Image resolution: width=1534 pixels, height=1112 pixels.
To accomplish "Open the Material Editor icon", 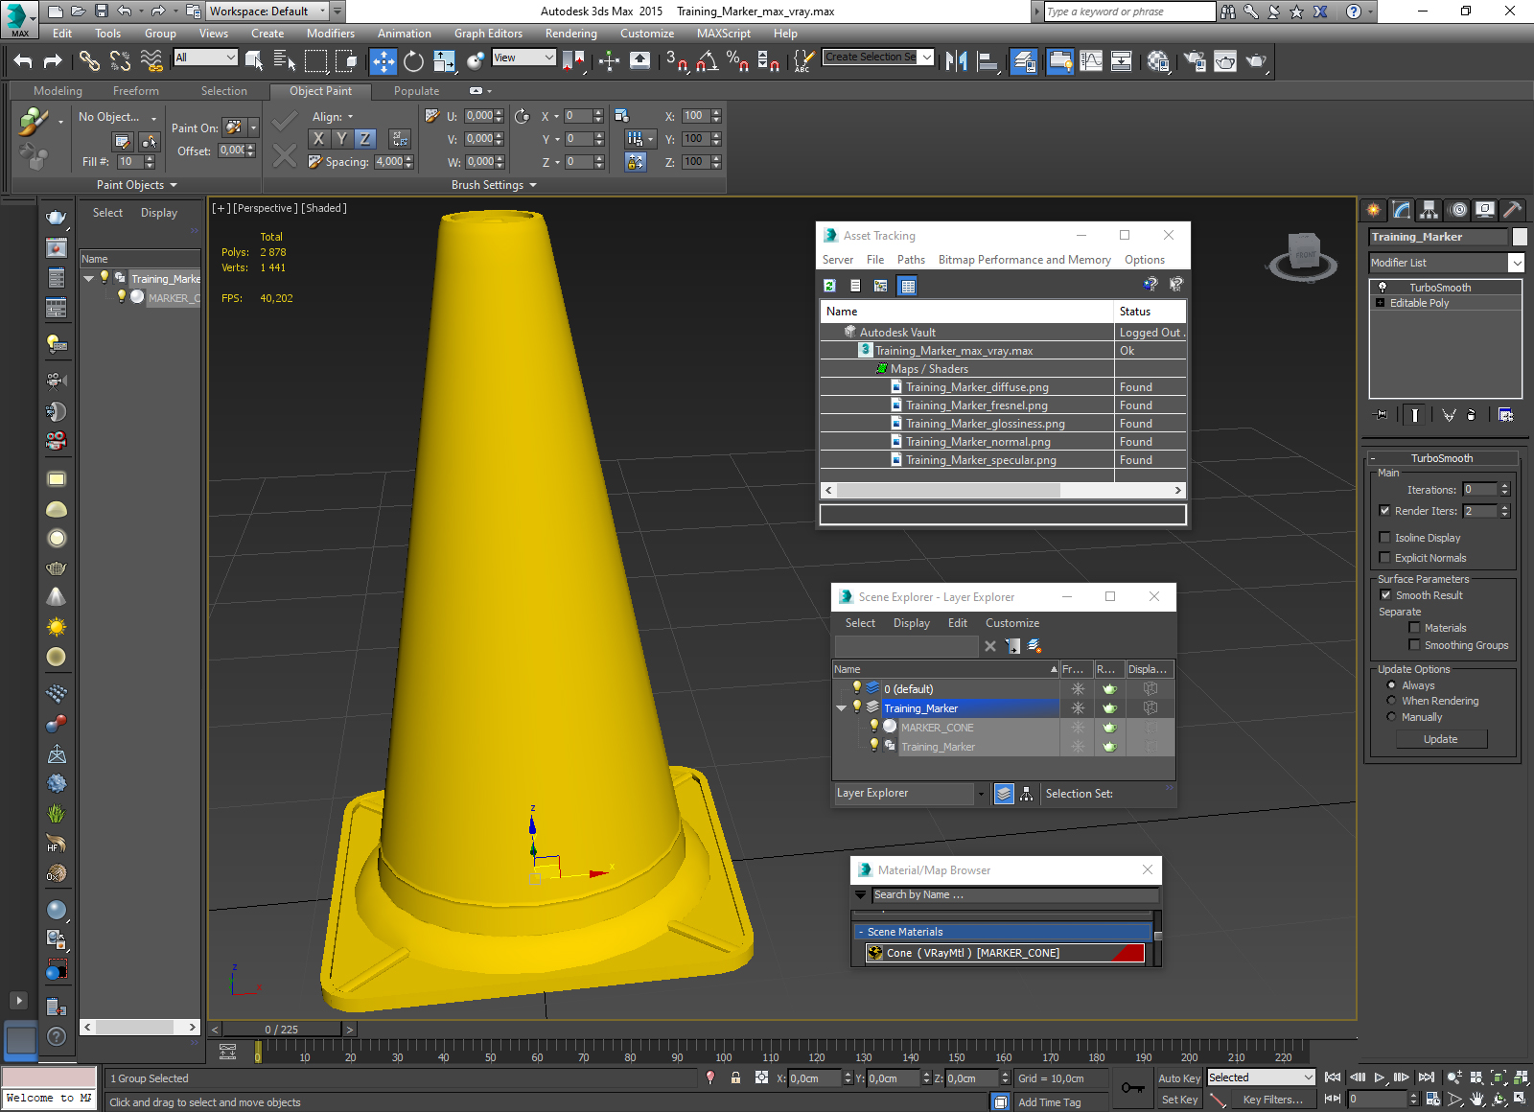I will 1158,60.
